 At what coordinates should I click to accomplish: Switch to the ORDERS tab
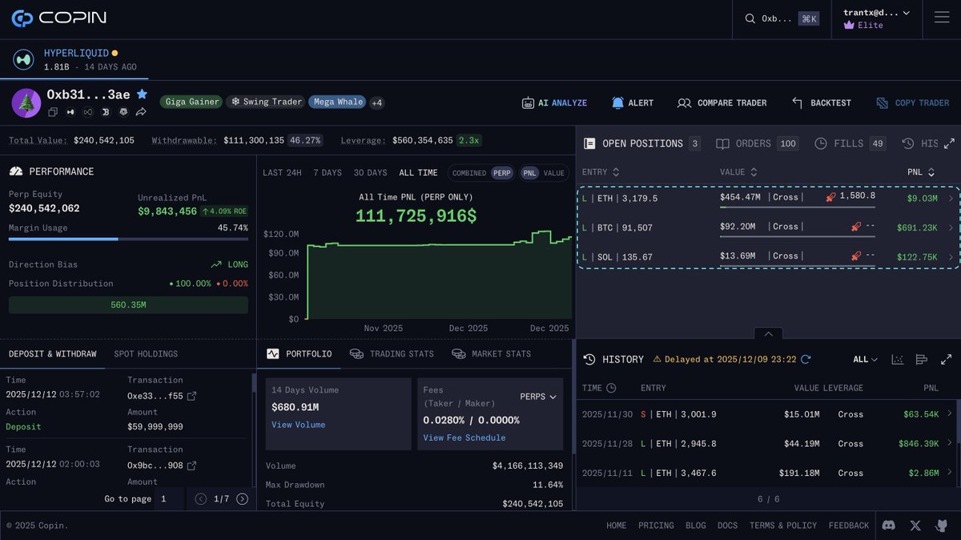click(757, 143)
